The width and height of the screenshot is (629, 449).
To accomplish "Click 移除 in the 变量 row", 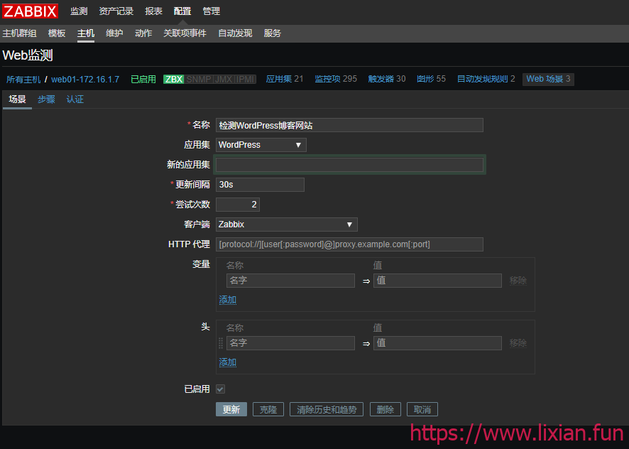I will [518, 281].
